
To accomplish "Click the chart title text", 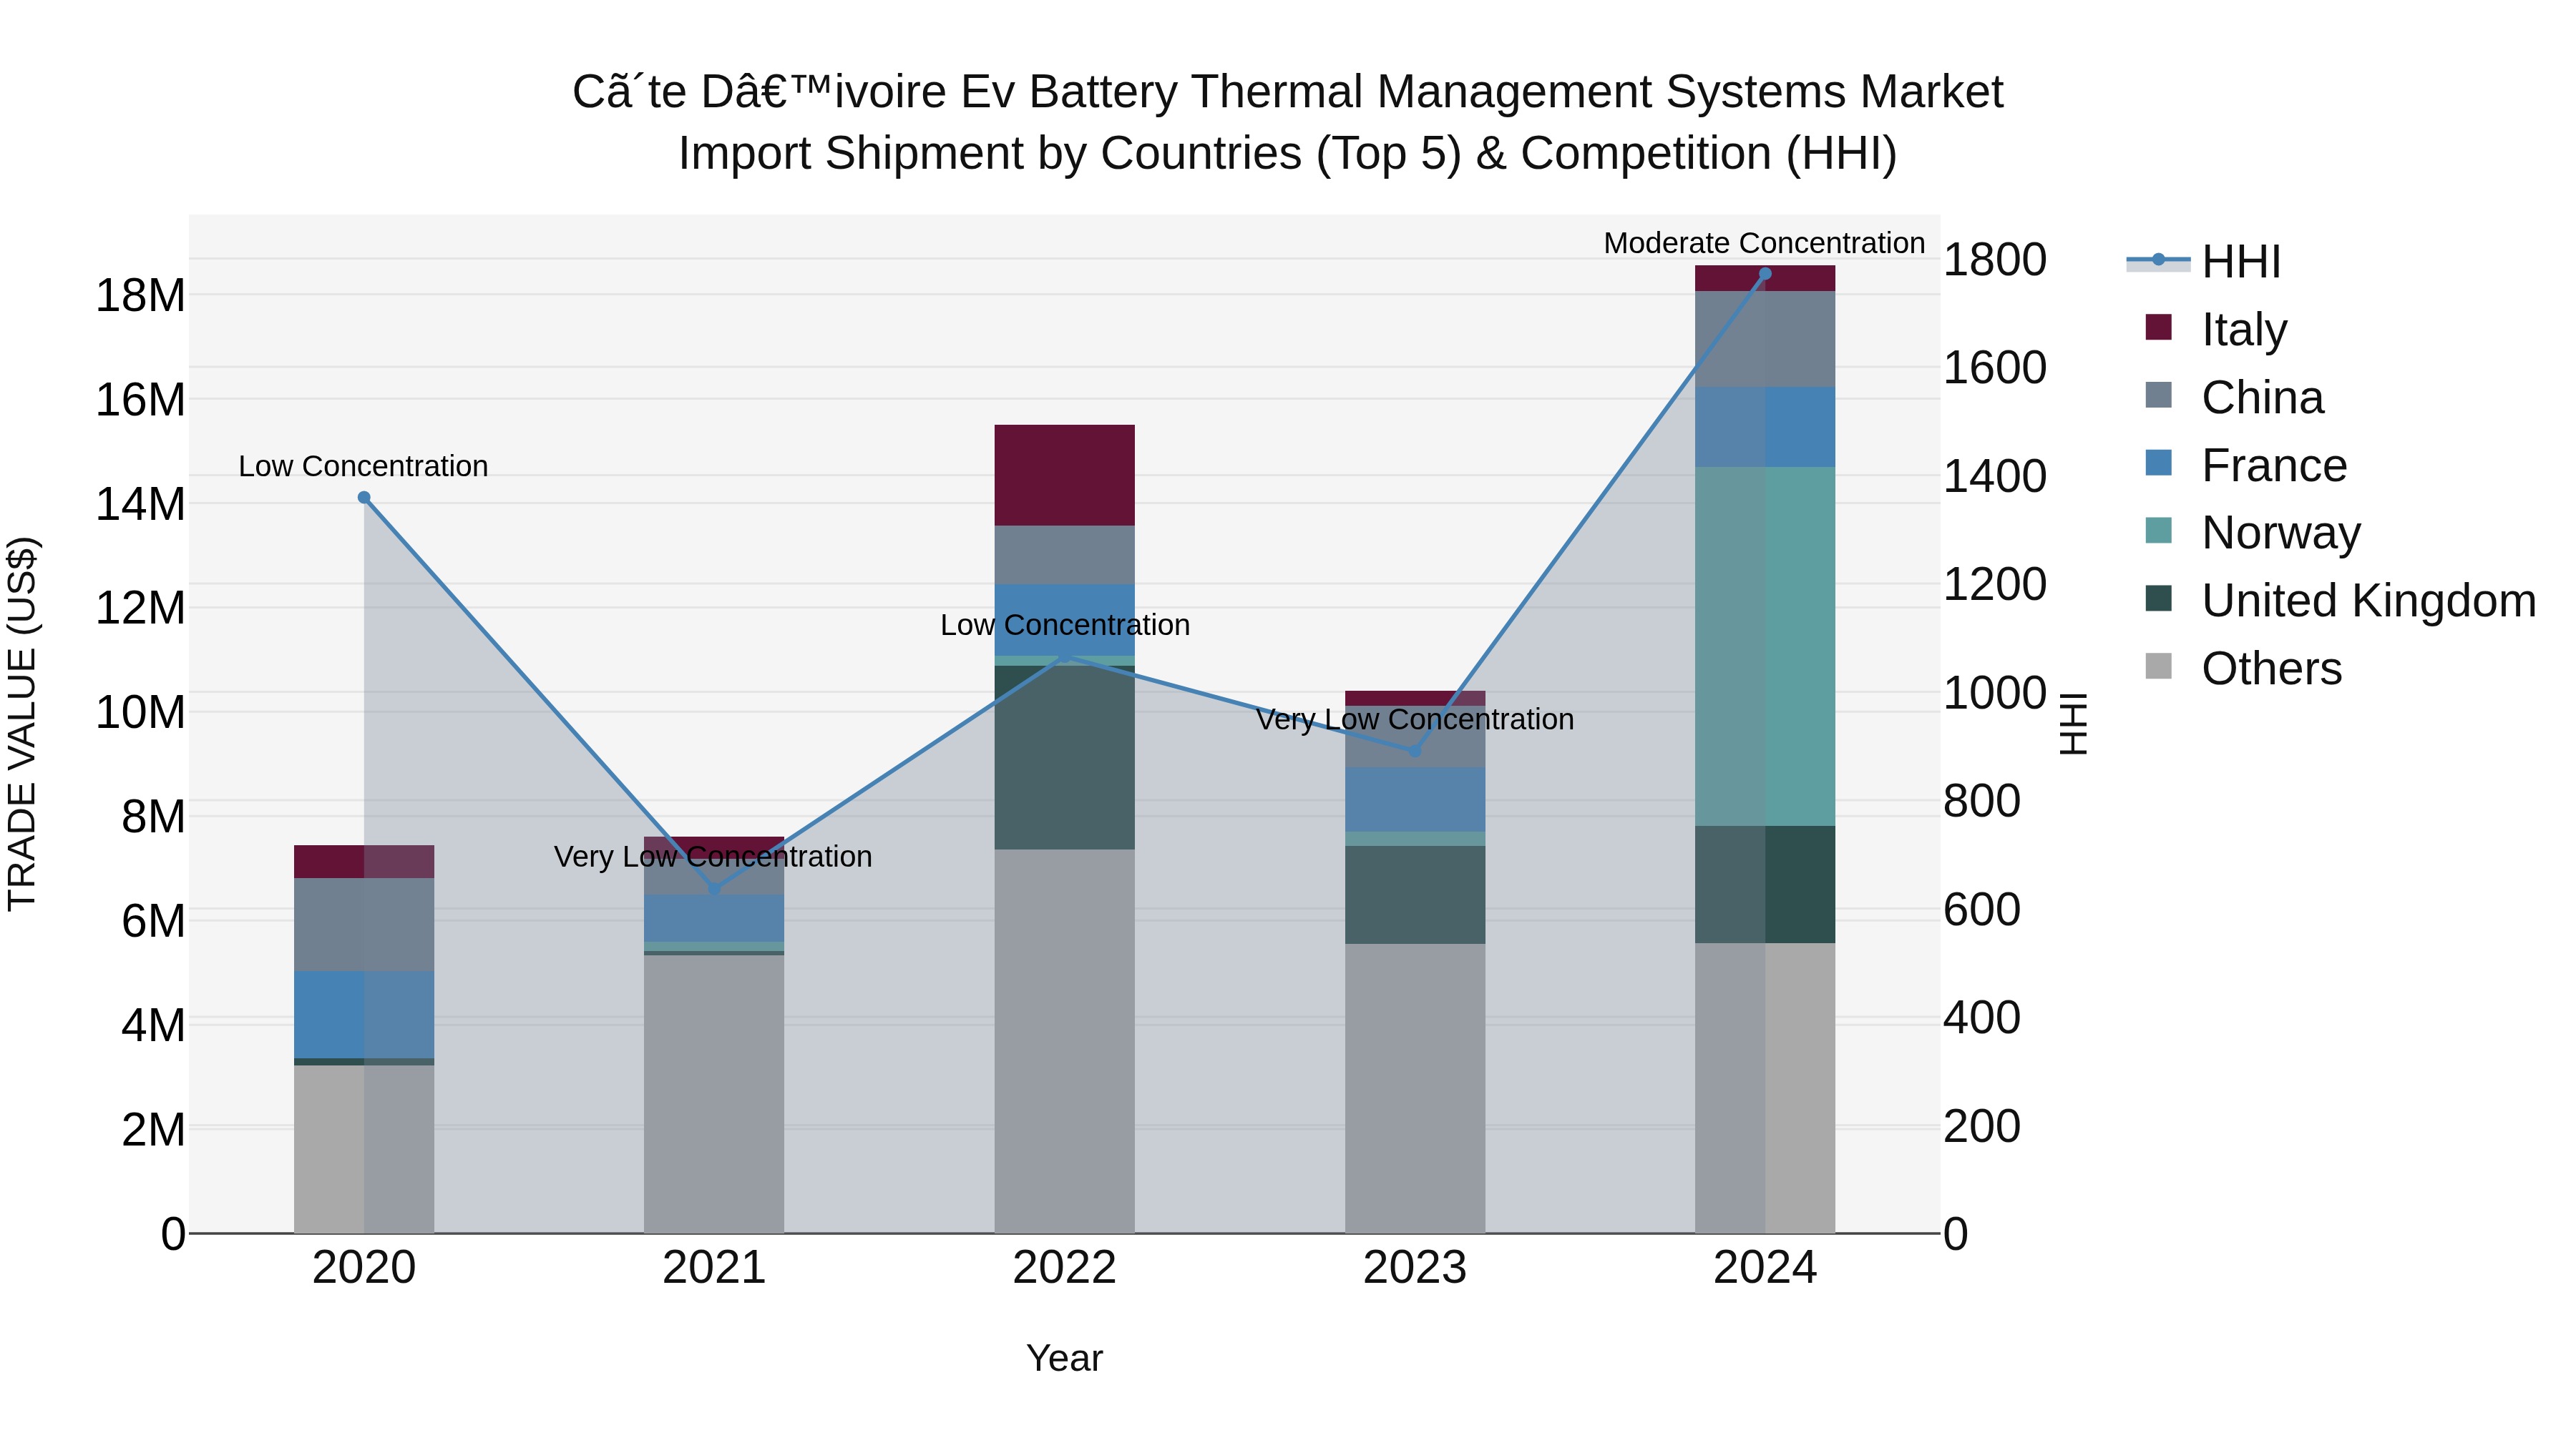I will coord(1288,122).
